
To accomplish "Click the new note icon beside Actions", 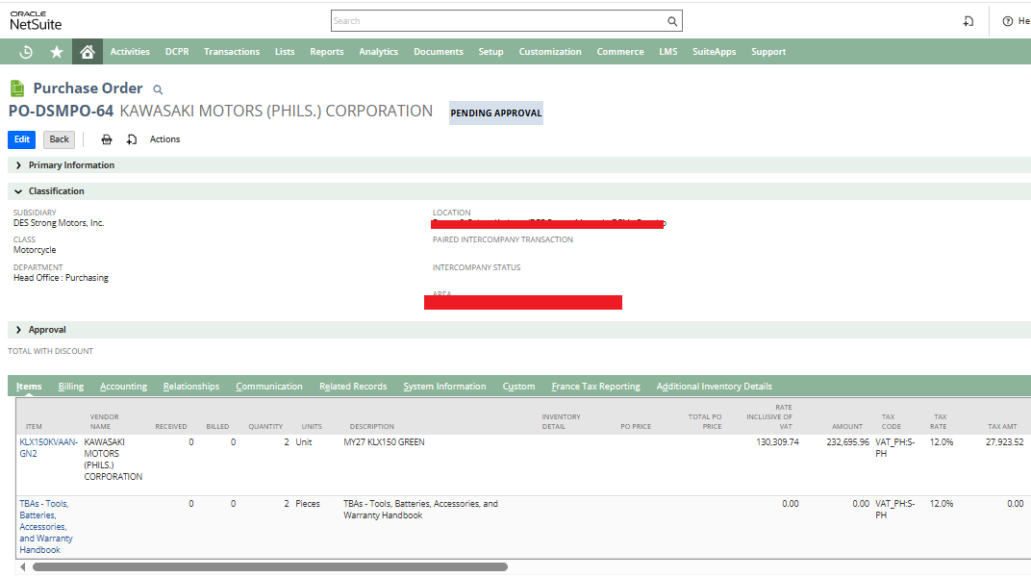I will click(132, 139).
